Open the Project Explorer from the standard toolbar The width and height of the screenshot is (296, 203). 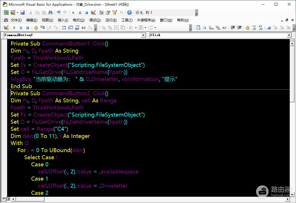[x=101, y=13]
